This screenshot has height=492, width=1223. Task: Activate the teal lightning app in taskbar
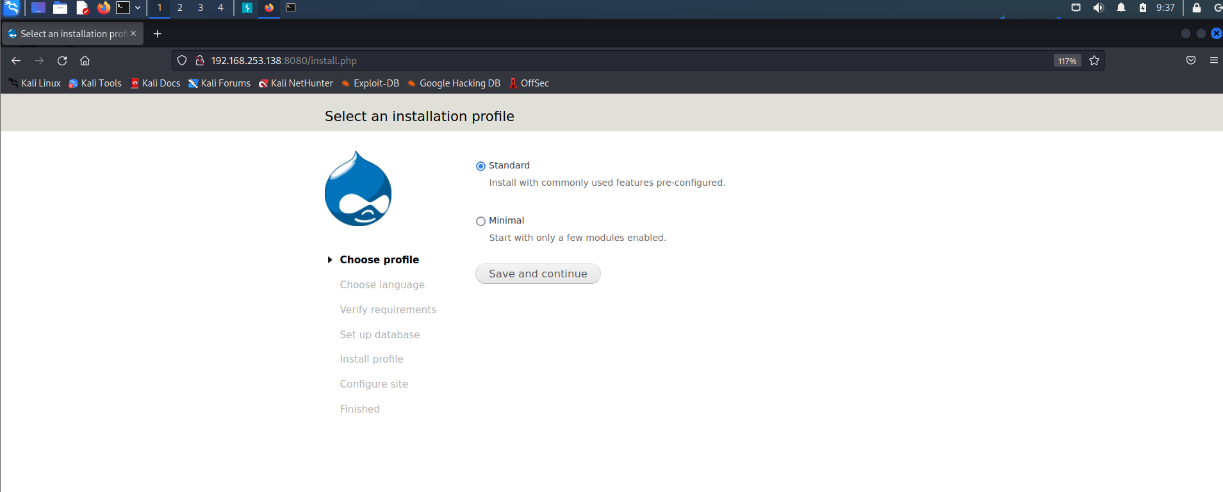tap(247, 8)
